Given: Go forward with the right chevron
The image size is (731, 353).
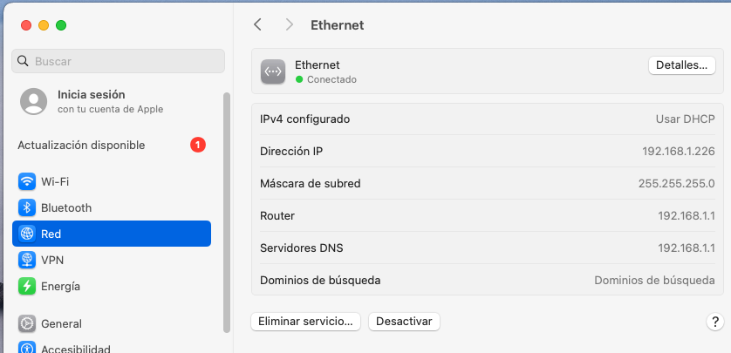Looking at the screenshot, I should [290, 24].
